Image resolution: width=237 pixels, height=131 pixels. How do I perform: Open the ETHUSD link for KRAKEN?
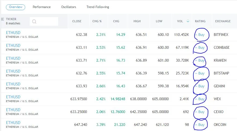tap(13, 58)
